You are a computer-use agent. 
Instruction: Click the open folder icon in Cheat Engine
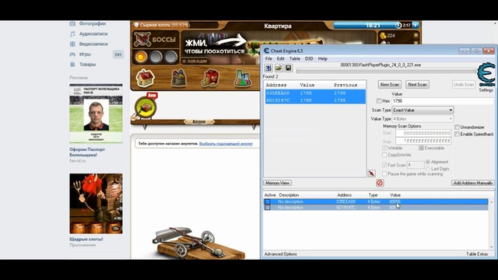(279, 68)
